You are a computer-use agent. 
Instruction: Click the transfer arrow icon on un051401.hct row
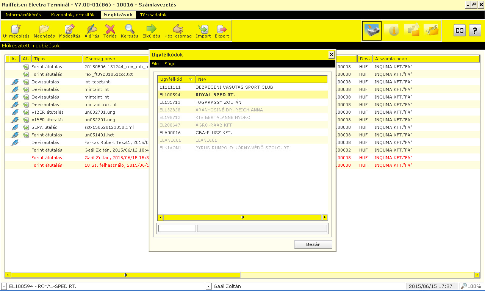26,135
